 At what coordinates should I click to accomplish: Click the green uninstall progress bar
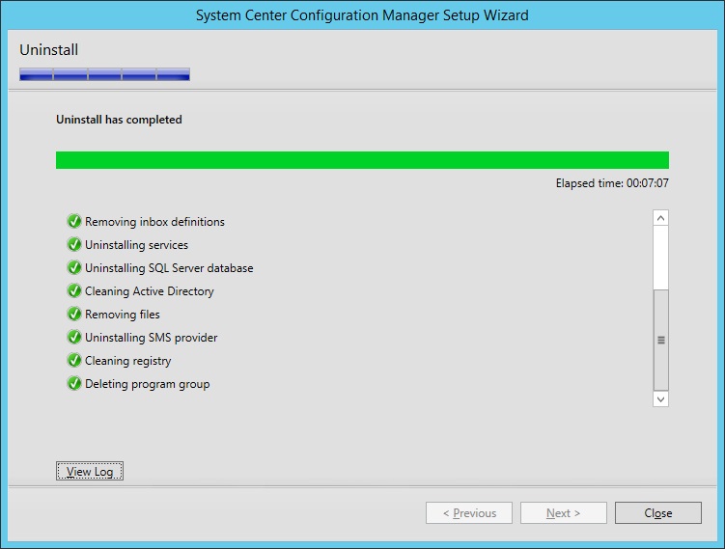coord(362,160)
